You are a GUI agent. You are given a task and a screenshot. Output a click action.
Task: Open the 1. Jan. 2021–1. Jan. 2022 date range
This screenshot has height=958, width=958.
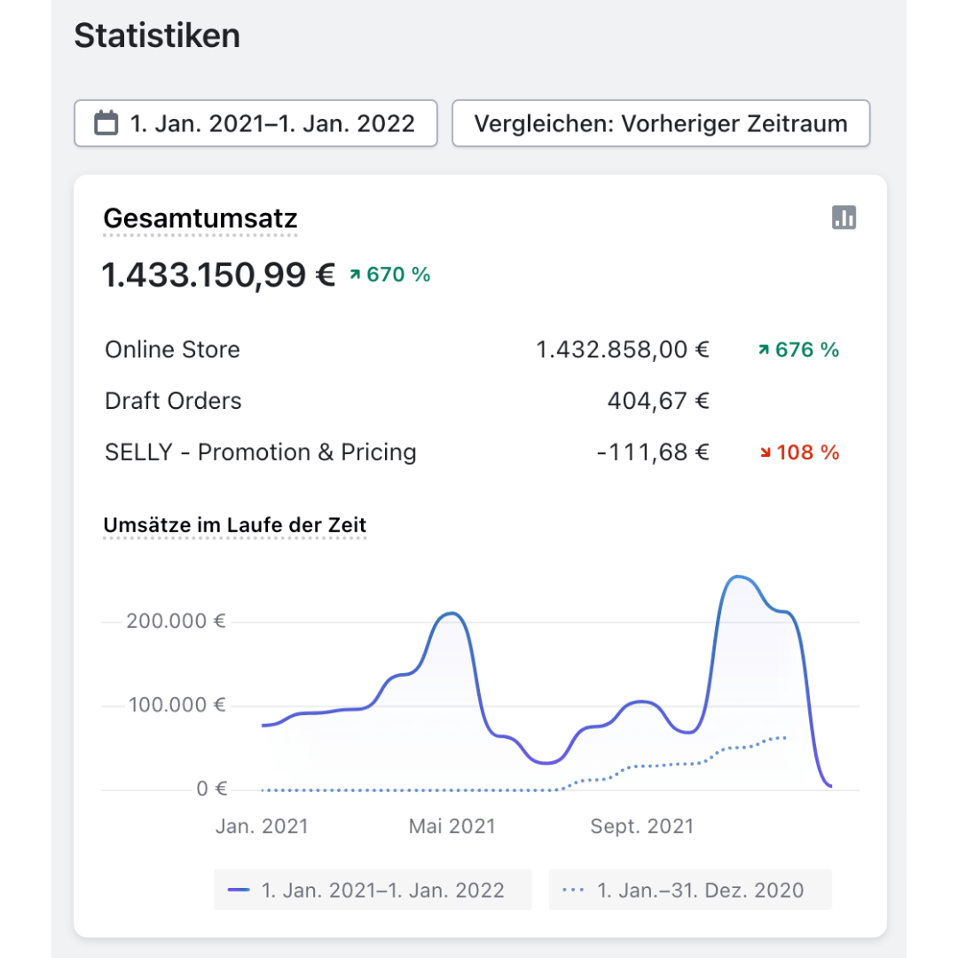[255, 123]
